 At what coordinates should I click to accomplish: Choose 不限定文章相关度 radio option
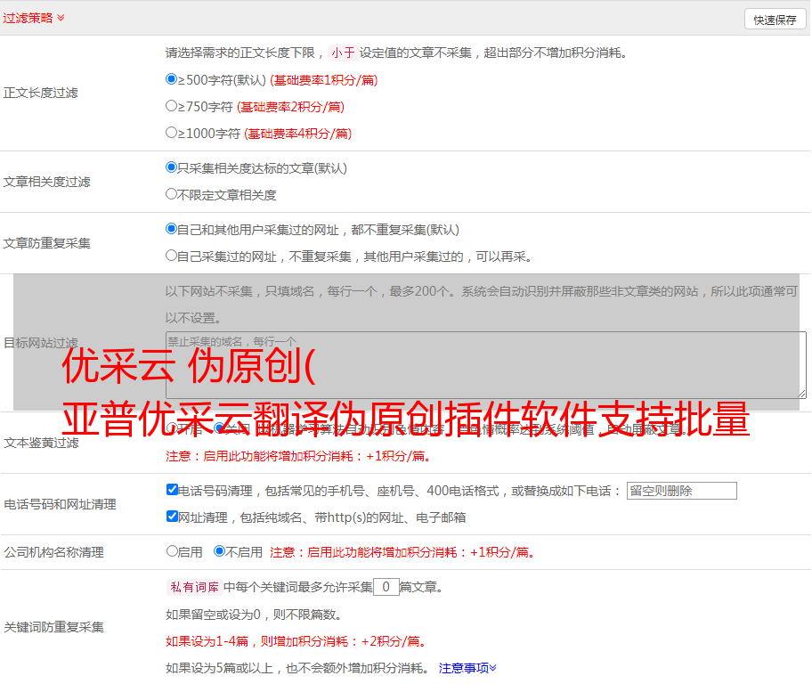[x=172, y=193]
